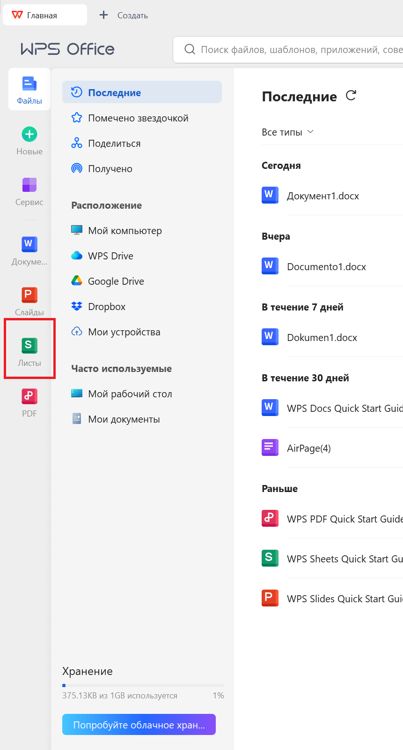Click the 375.13KB из 1GB storage text

point(120,696)
